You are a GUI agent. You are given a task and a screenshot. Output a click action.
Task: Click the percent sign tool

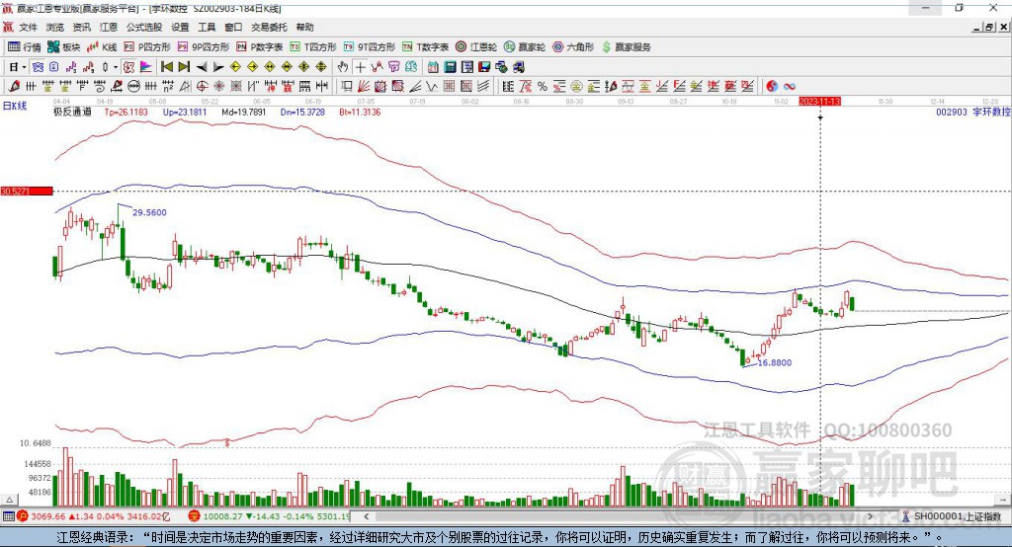(543, 86)
